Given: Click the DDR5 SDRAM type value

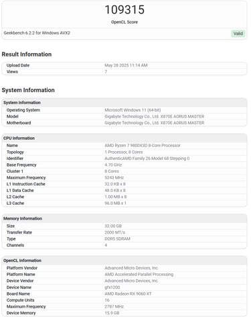Looking at the screenshot, I should [x=117, y=239].
